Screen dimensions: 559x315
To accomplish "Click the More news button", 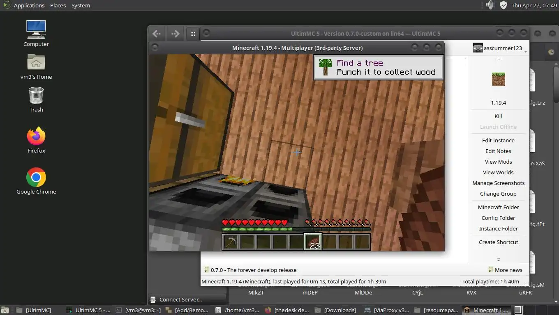I will 505,270.
